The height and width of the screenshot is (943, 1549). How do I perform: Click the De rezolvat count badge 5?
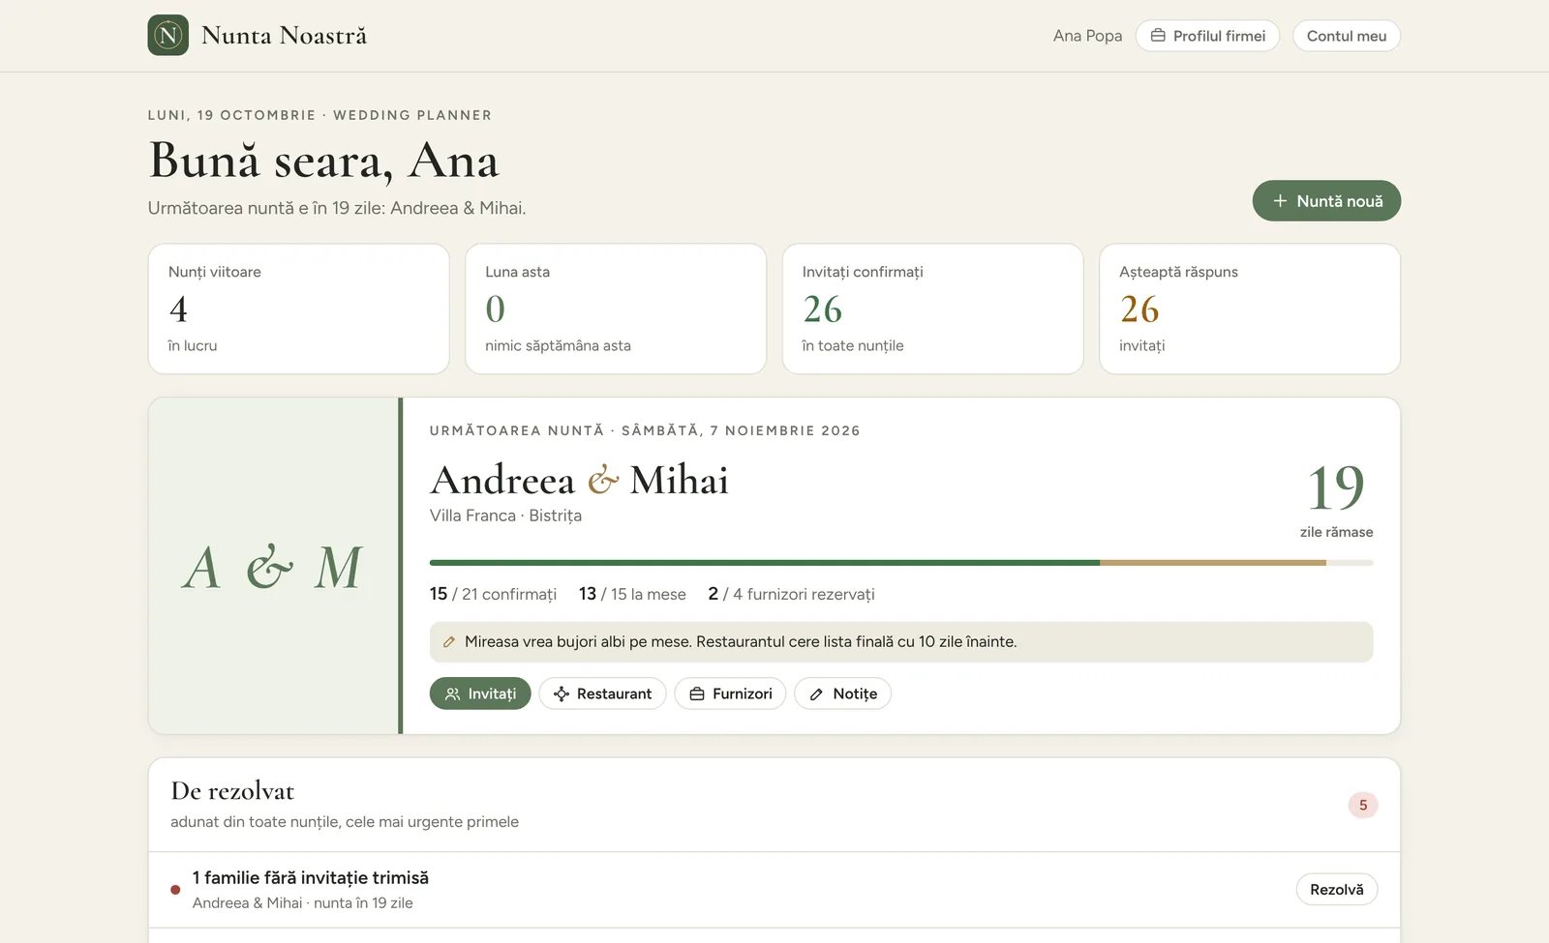(1363, 805)
